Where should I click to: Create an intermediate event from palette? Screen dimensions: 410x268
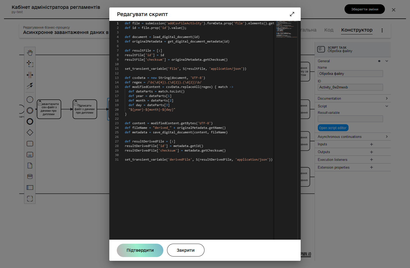click(30, 110)
